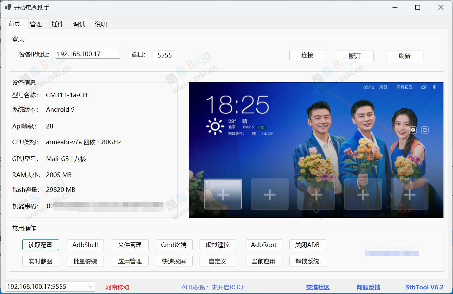Click the Bluetooth icon in TV preview

click(x=434, y=87)
